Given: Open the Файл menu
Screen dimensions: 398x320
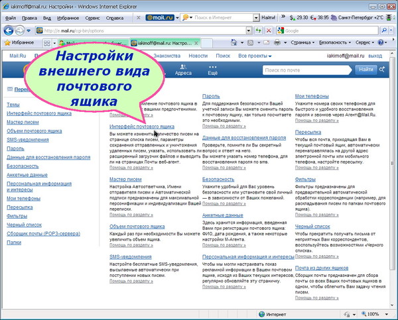Looking at the screenshot, I should (11, 18).
